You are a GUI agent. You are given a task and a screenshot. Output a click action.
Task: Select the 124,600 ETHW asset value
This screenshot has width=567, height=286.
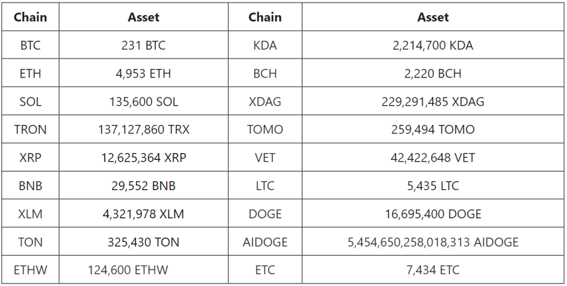click(128, 270)
